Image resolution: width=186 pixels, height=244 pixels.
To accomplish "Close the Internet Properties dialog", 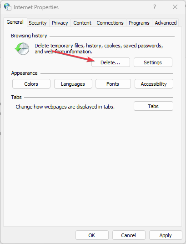I will click(x=175, y=7).
